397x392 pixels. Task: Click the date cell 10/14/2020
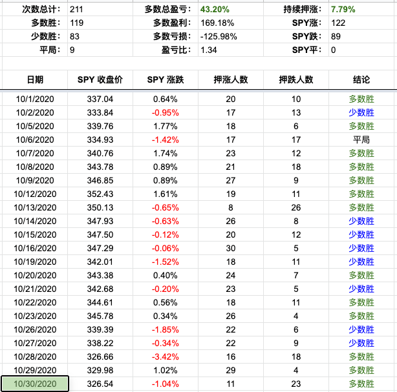pos(35,222)
